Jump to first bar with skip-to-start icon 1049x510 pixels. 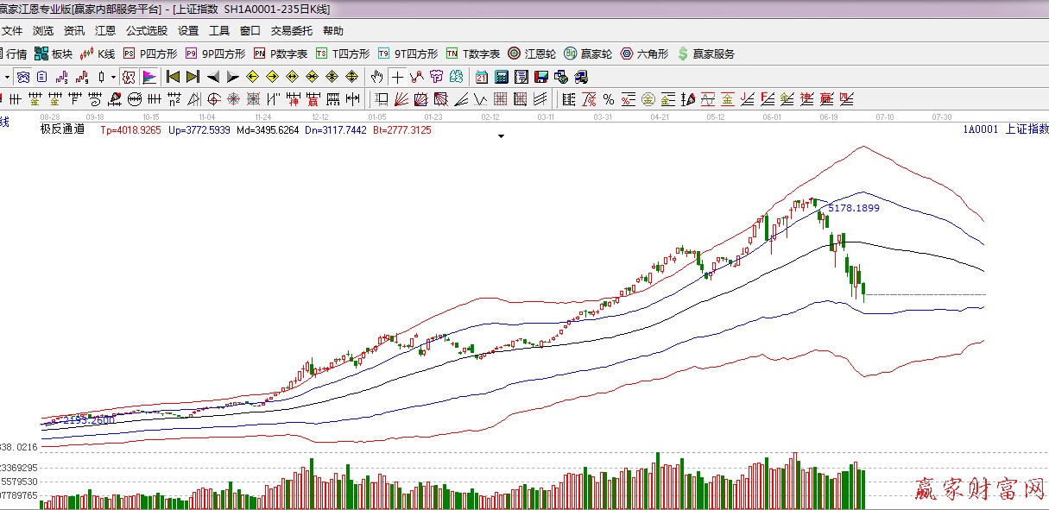click(173, 76)
